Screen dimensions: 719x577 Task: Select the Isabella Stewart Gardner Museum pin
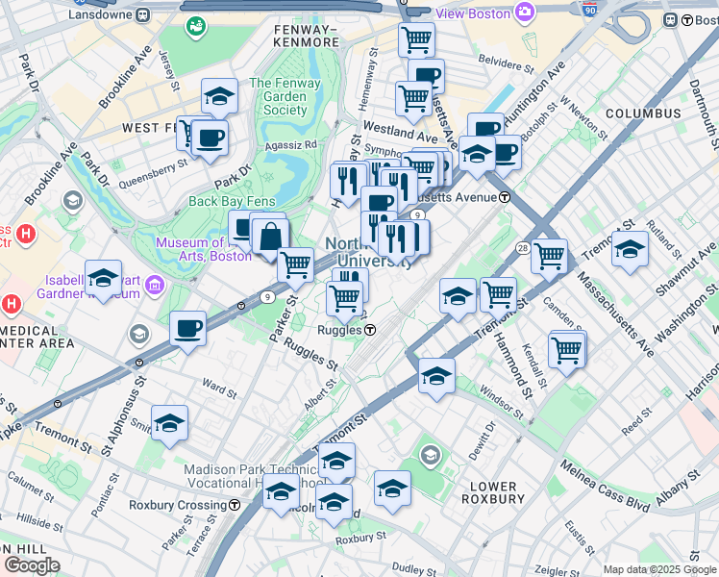pos(155,286)
